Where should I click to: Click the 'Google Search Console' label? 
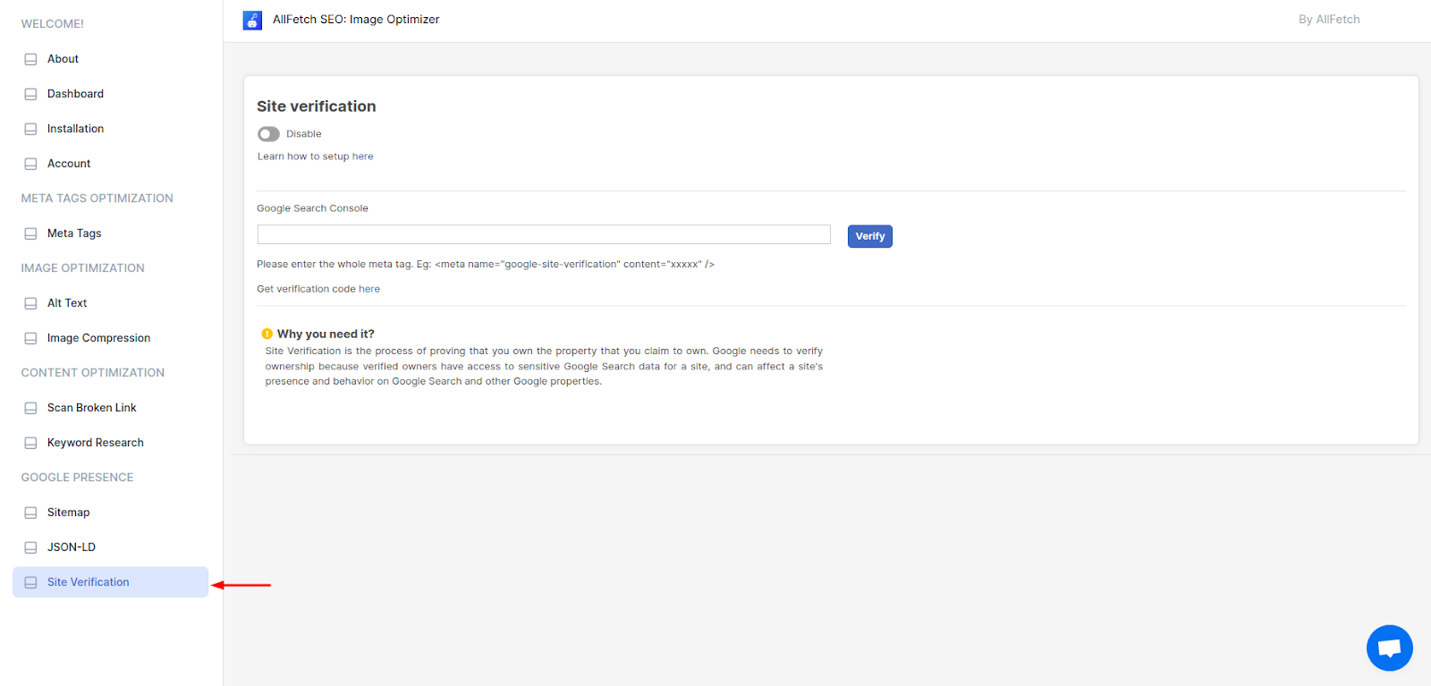tap(312, 208)
